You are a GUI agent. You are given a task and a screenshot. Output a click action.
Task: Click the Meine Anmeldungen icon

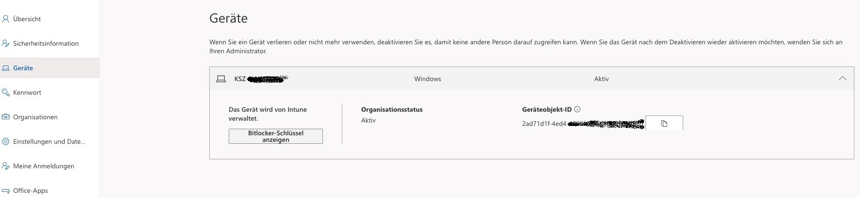coord(6,166)
